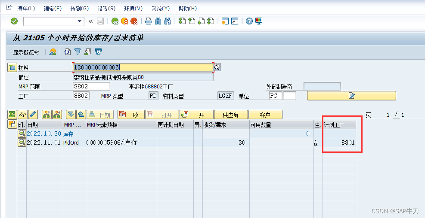This screenshot has height=218, width=425.
Task: Click the orange Exit icon
Action: (124, 21)
